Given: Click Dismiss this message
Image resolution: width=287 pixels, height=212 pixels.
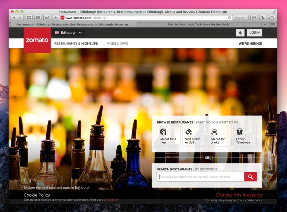Looking at the screenshot, I should tap(239, 195).
